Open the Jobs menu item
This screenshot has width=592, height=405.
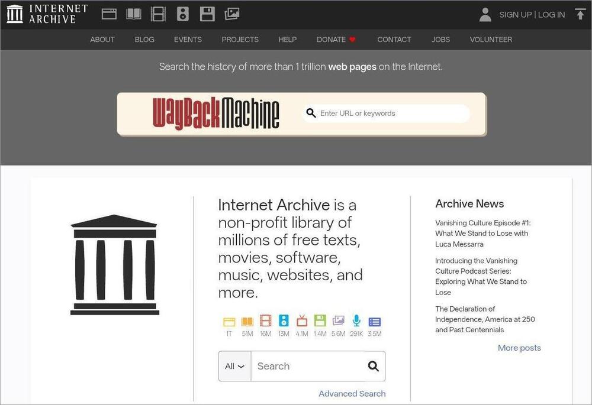tap(440, 39)
